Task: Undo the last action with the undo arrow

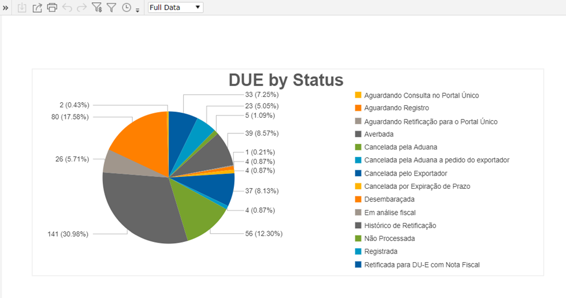Action: point(67,7)
